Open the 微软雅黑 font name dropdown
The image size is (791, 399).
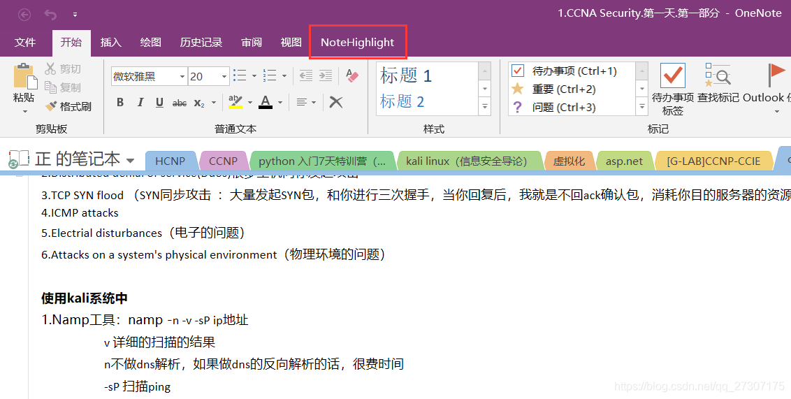pyautogui.click(x=182, y=77)
